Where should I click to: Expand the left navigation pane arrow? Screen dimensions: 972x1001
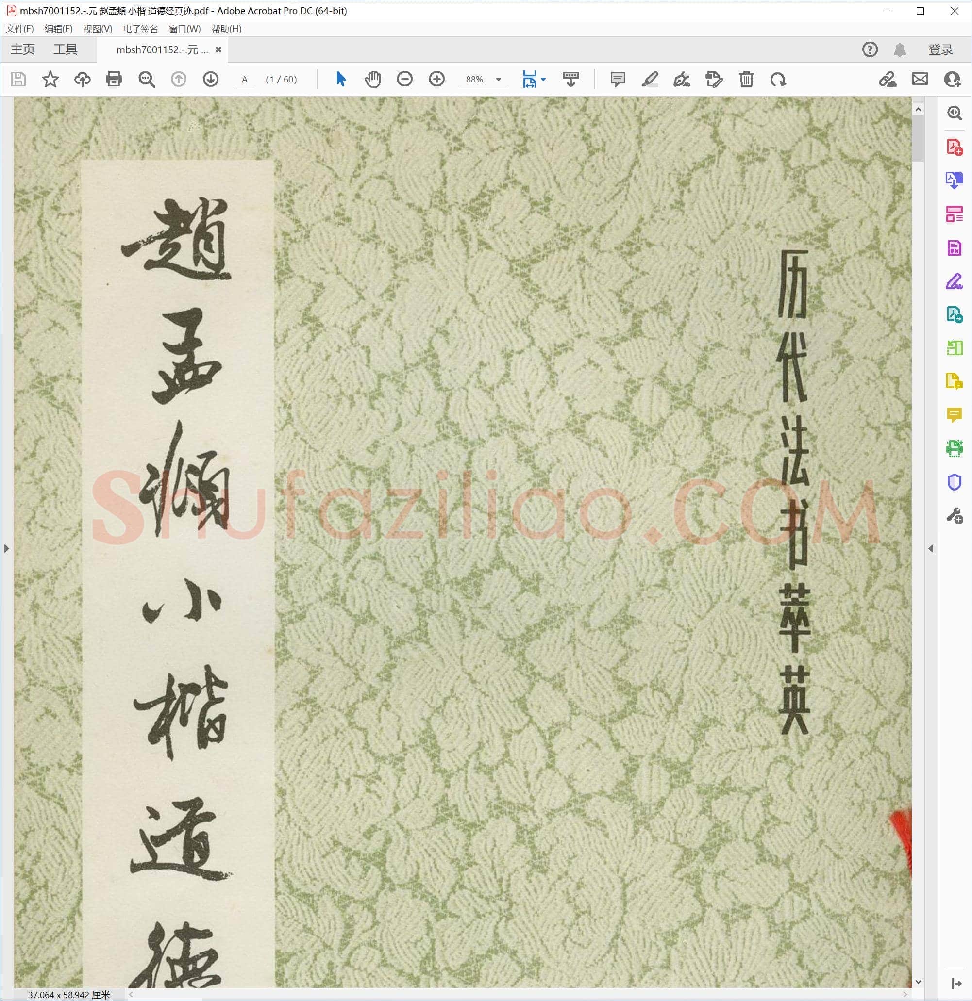pyautogui.click(x=7, y=548)
